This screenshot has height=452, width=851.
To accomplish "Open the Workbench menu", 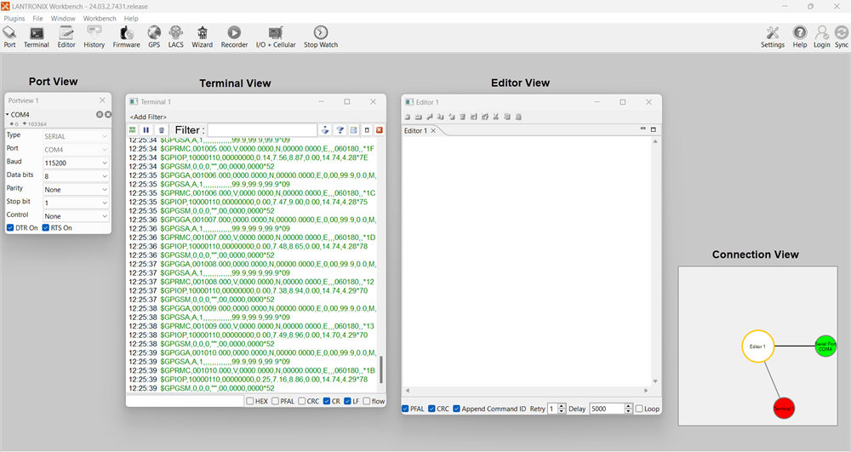I will [100, 19].
